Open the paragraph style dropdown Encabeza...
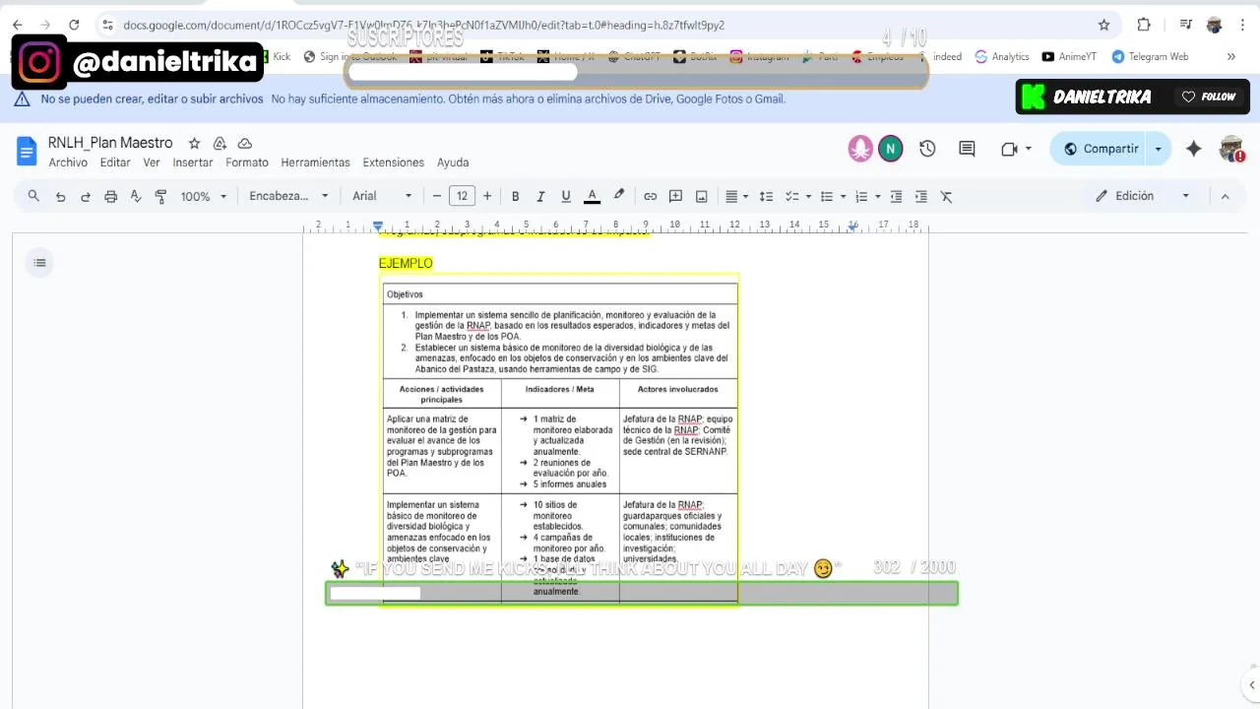The width and height of the screenshot is (1260, 709). 288,196
